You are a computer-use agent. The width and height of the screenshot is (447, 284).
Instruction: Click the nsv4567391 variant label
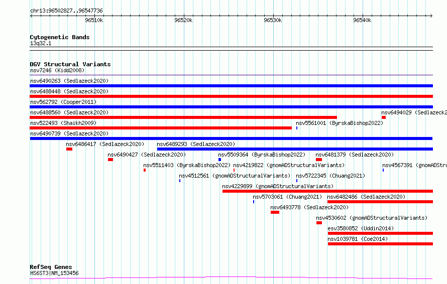[414, 165]
